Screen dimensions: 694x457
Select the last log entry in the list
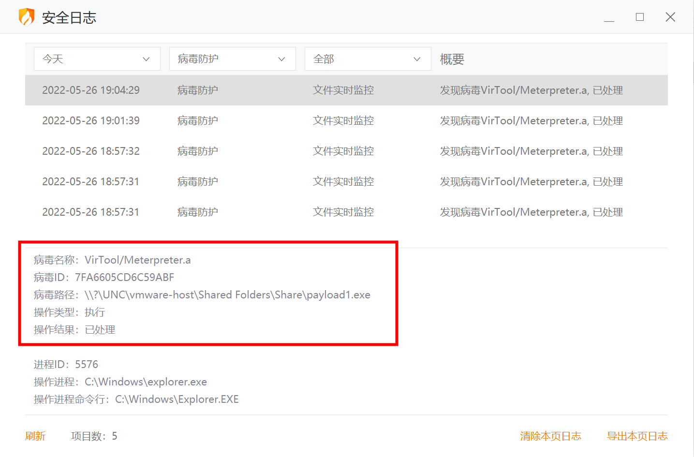(x=346, y=212)
